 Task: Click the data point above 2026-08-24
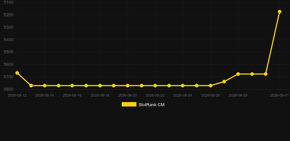tap(183, 86)
